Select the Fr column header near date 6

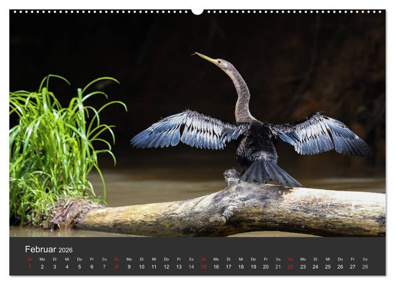(92, 258)
